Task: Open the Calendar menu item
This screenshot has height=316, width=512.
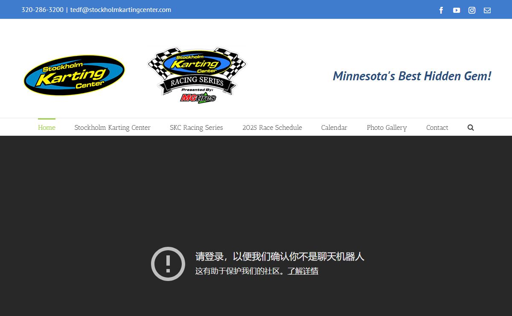Action: click(x=334, y=127)
